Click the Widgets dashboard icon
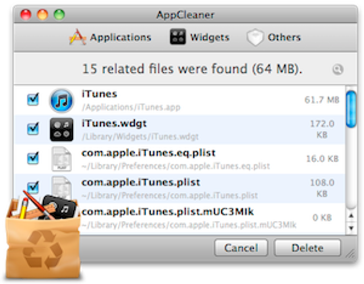The image size is (364, 284). [178, 36]
